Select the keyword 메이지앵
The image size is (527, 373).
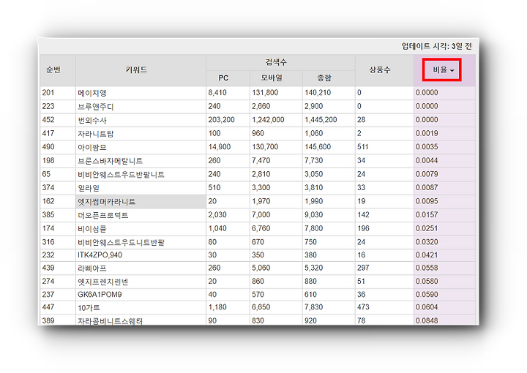pyautogui.click(x=92, y=93)
